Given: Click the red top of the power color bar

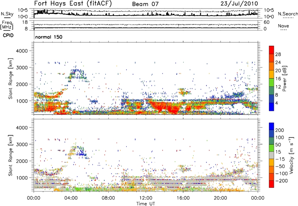Looking at the screenshot, I should 272,50.
